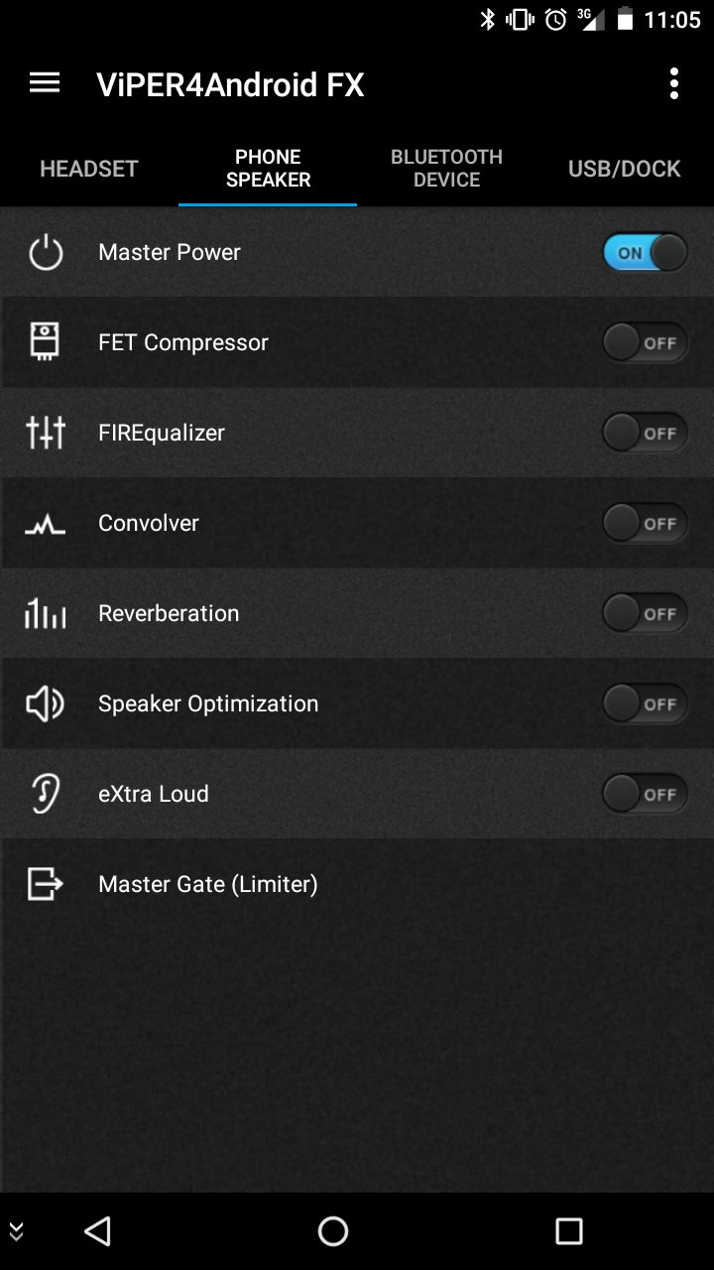Image resolution: width=714 pixels, height=1270 pixels.
Task: Tap the eXtra Loud ear icon
Action: click(x=46, y=794)
